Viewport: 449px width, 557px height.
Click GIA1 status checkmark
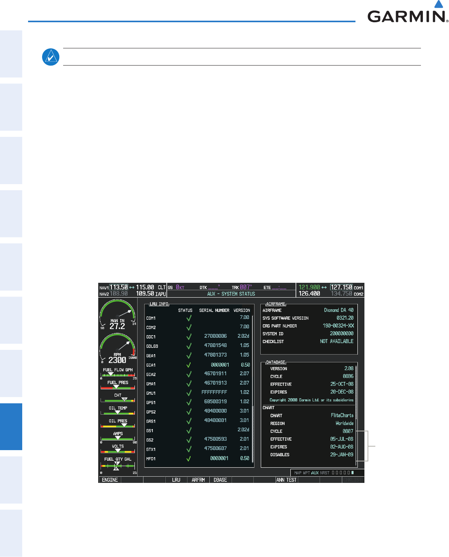pyautogui.click(x=189, y=365)
